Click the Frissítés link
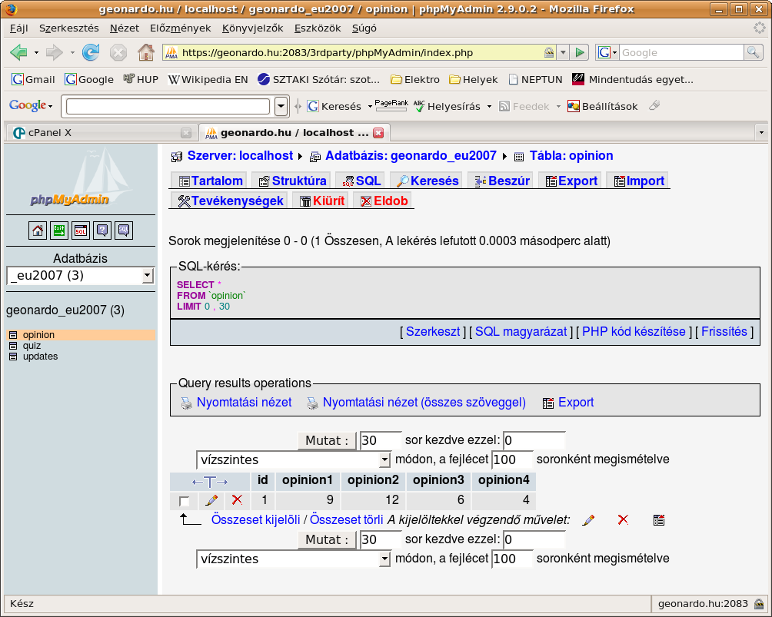 click(724, 332)
